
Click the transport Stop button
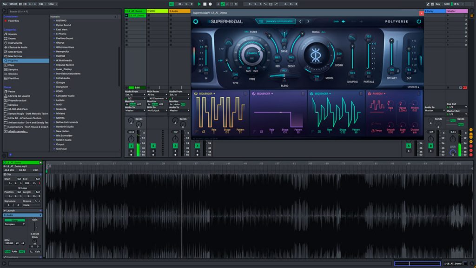tap(205, 4)
